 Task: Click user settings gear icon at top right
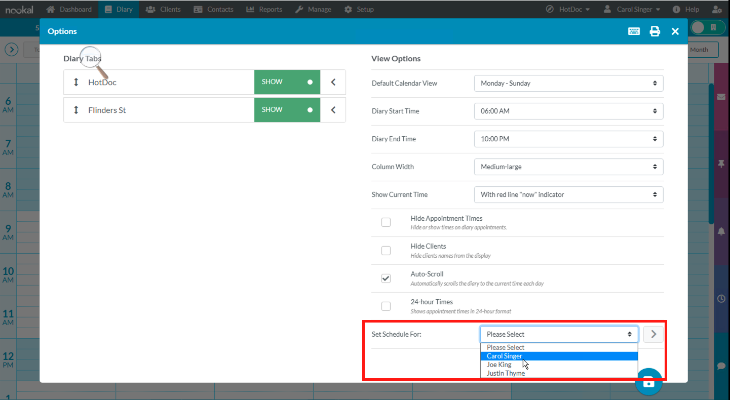[717, 9]
